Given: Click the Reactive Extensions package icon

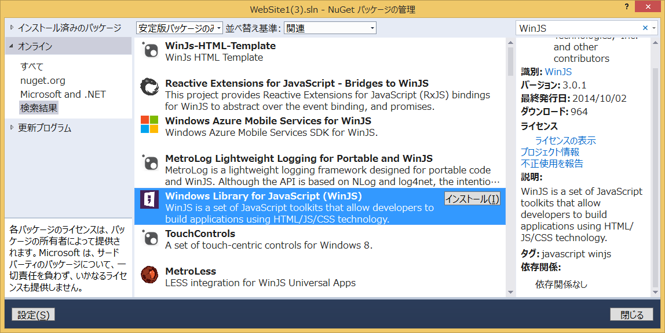Looking at the screenshot, I should click(x=149, y=87).
